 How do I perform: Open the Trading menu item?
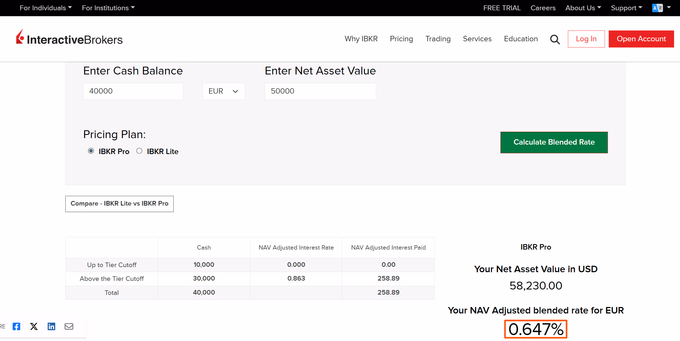coord(438,39)
